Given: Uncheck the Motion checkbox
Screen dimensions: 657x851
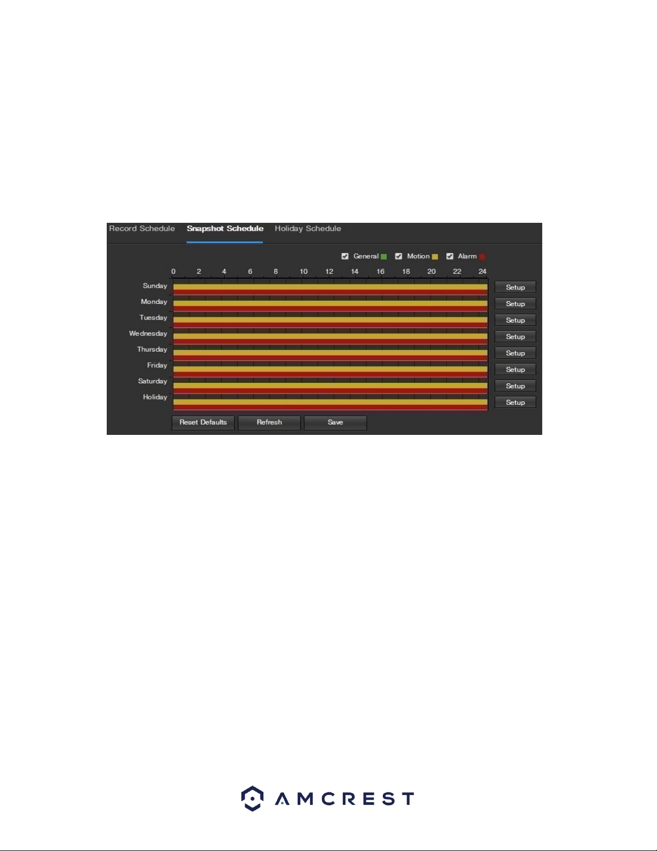Looking at the screenshot, I should coord(398,256).
